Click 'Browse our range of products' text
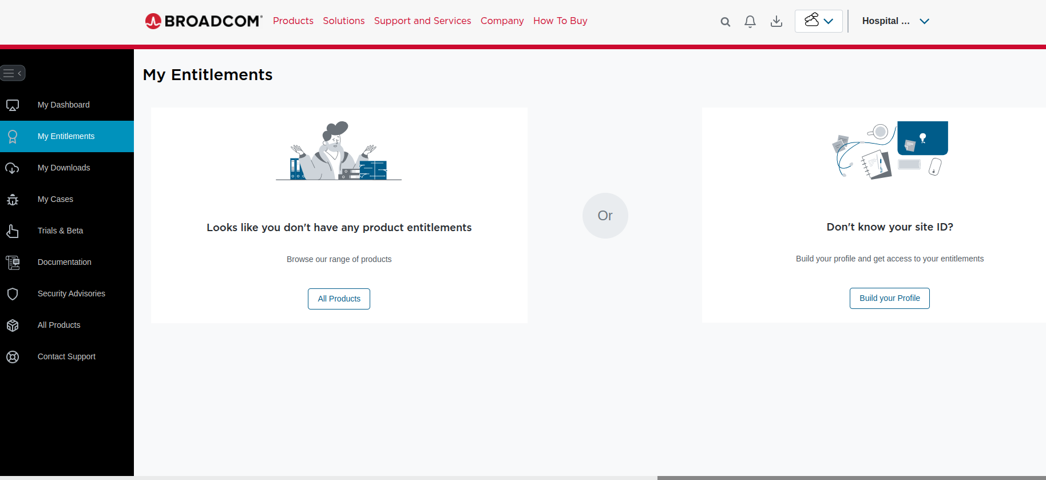 click(339, 259)
